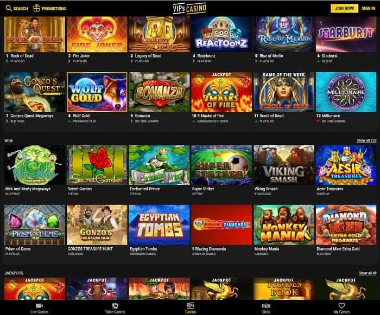The image size is (380, 315).
Task: Show all 49 jackpot games
Action: 368,273
